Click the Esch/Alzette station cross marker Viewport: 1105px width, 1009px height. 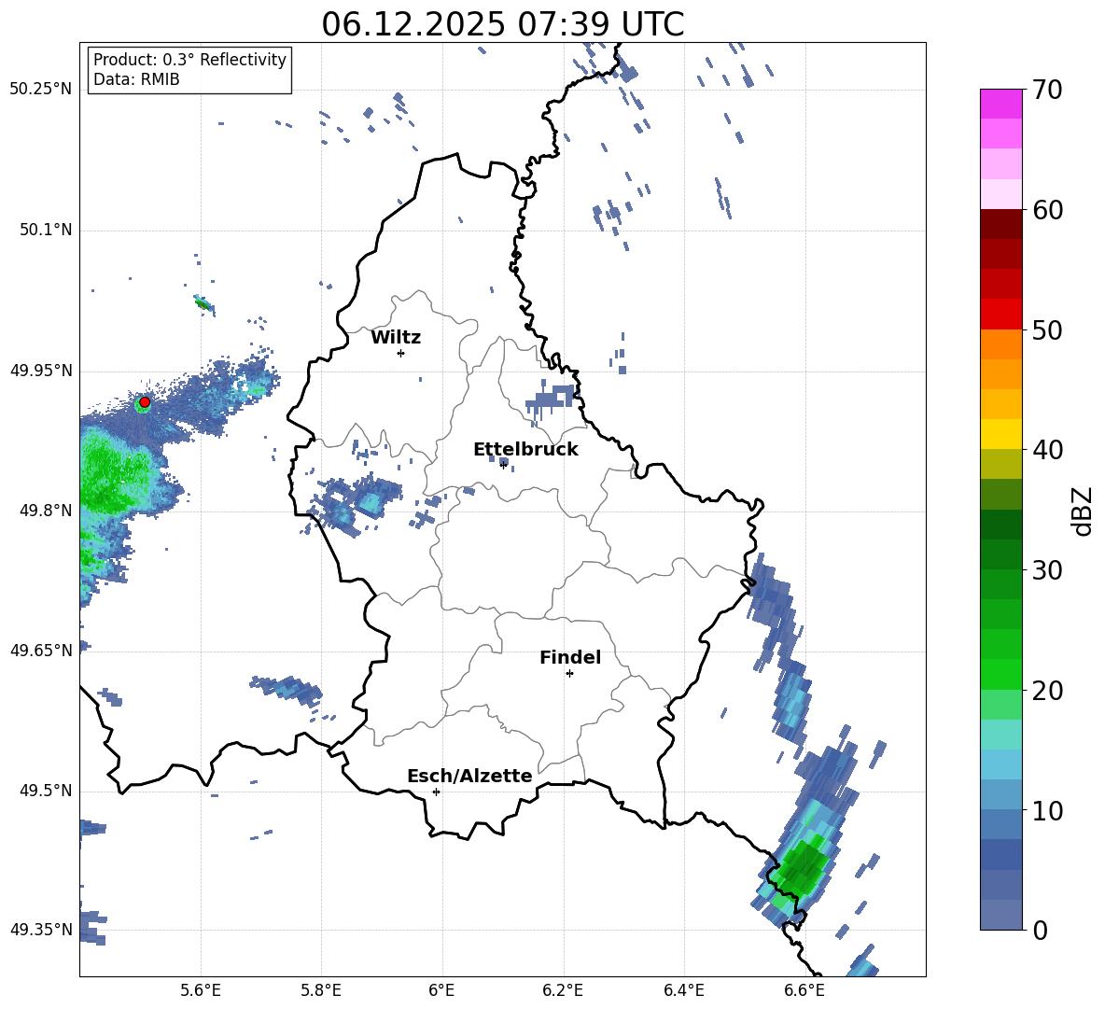tap(436, 792)
